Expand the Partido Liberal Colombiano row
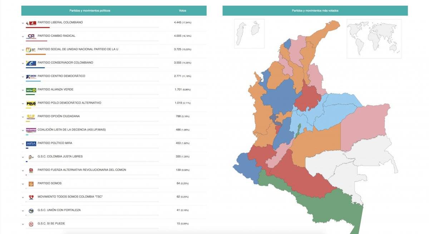 pos(23,23)
